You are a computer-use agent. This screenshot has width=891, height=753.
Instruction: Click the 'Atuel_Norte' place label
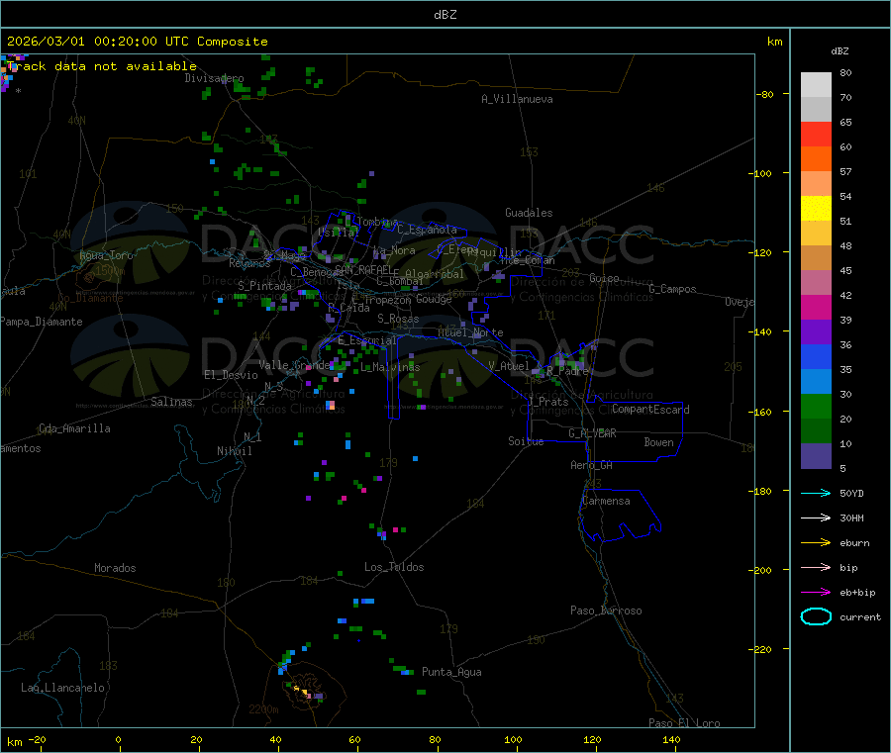pos(470,332)
